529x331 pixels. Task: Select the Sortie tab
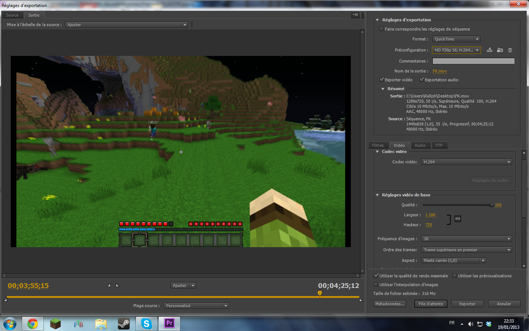[x=34, y=15]
